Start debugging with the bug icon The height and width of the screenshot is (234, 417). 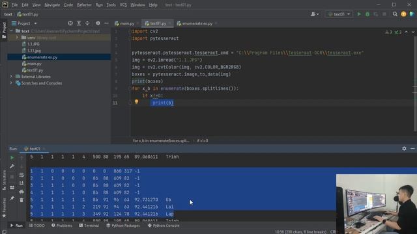367,14
